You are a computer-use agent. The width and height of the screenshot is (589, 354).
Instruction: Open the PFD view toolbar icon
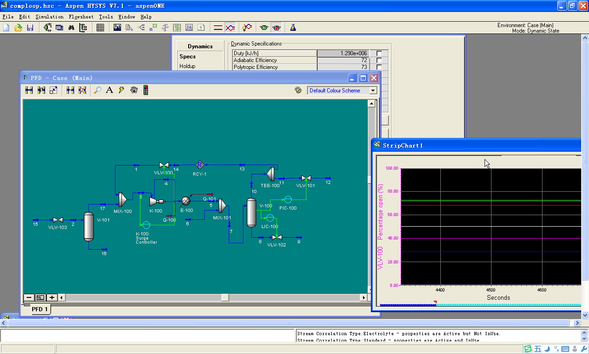[x=47, y=28]
